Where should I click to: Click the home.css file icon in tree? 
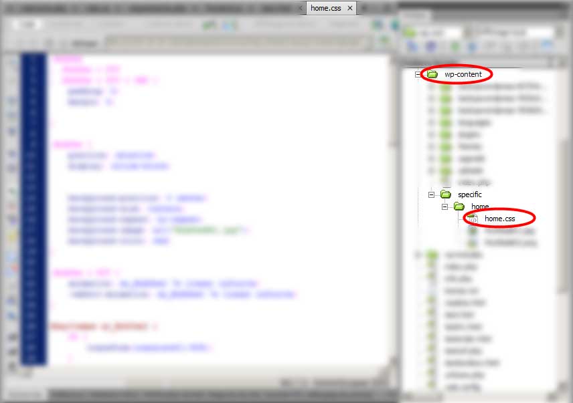click(473, 219)
